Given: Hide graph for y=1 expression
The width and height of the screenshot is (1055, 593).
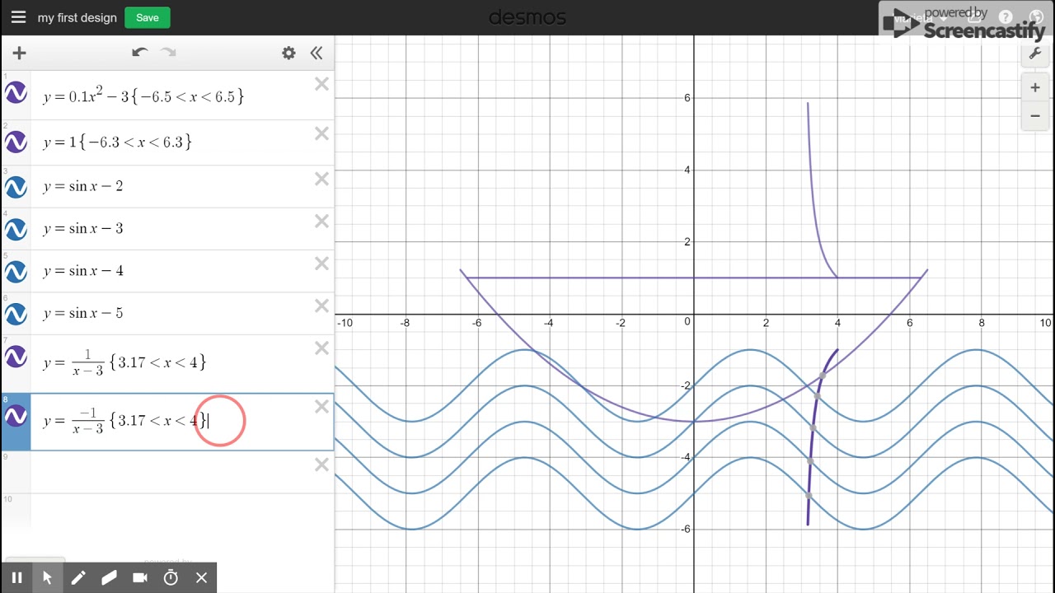Looking at the screenshot, I should (16, 142).
